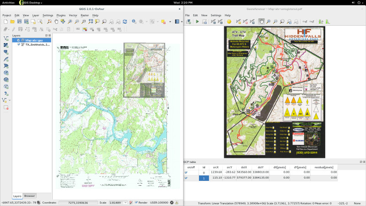Toggle GCP point 1 on/off checkbox
The height and width of the screenshot is (206, 366).
[x=186, y=178]
